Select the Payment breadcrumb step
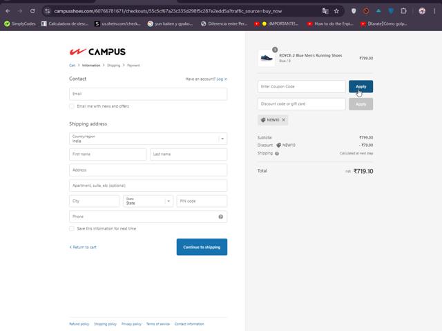The image size is (442, 331). (133, 66)
